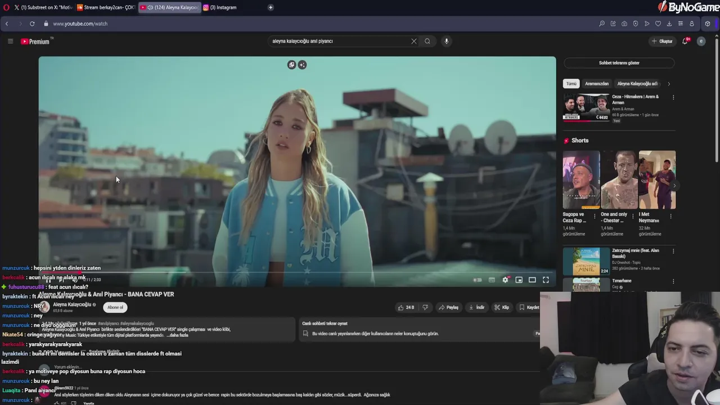The height and width of the screenshot is (405, 720).
Task: Save video with Kaydet button
Action: click(529, 307)
